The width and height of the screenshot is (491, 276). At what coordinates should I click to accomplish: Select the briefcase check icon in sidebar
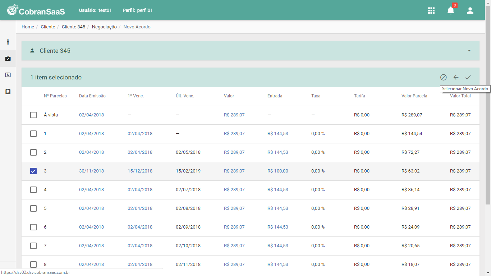pyautogui.click(x=8, y=58)
